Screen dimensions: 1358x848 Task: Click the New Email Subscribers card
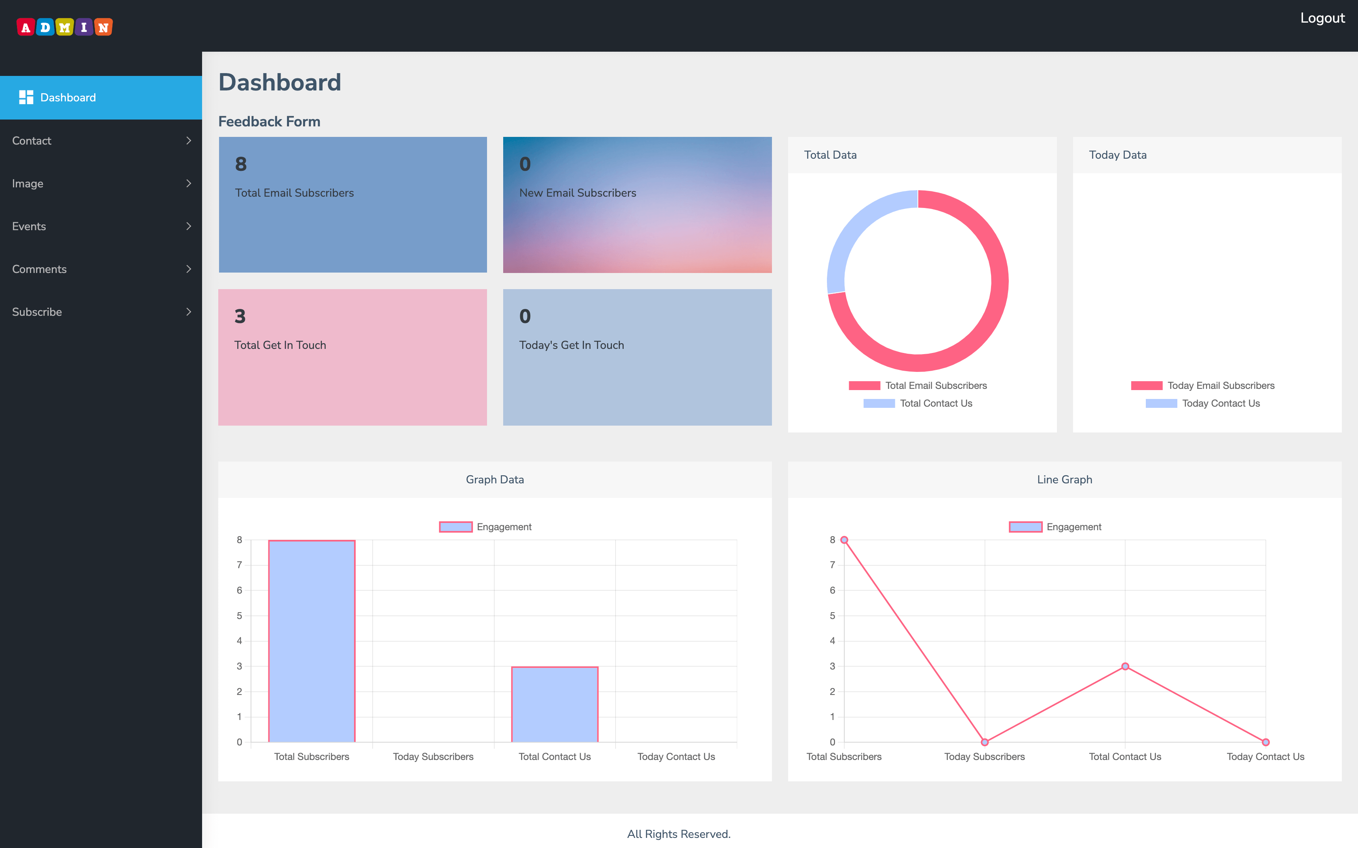click(x=637, y=205)
